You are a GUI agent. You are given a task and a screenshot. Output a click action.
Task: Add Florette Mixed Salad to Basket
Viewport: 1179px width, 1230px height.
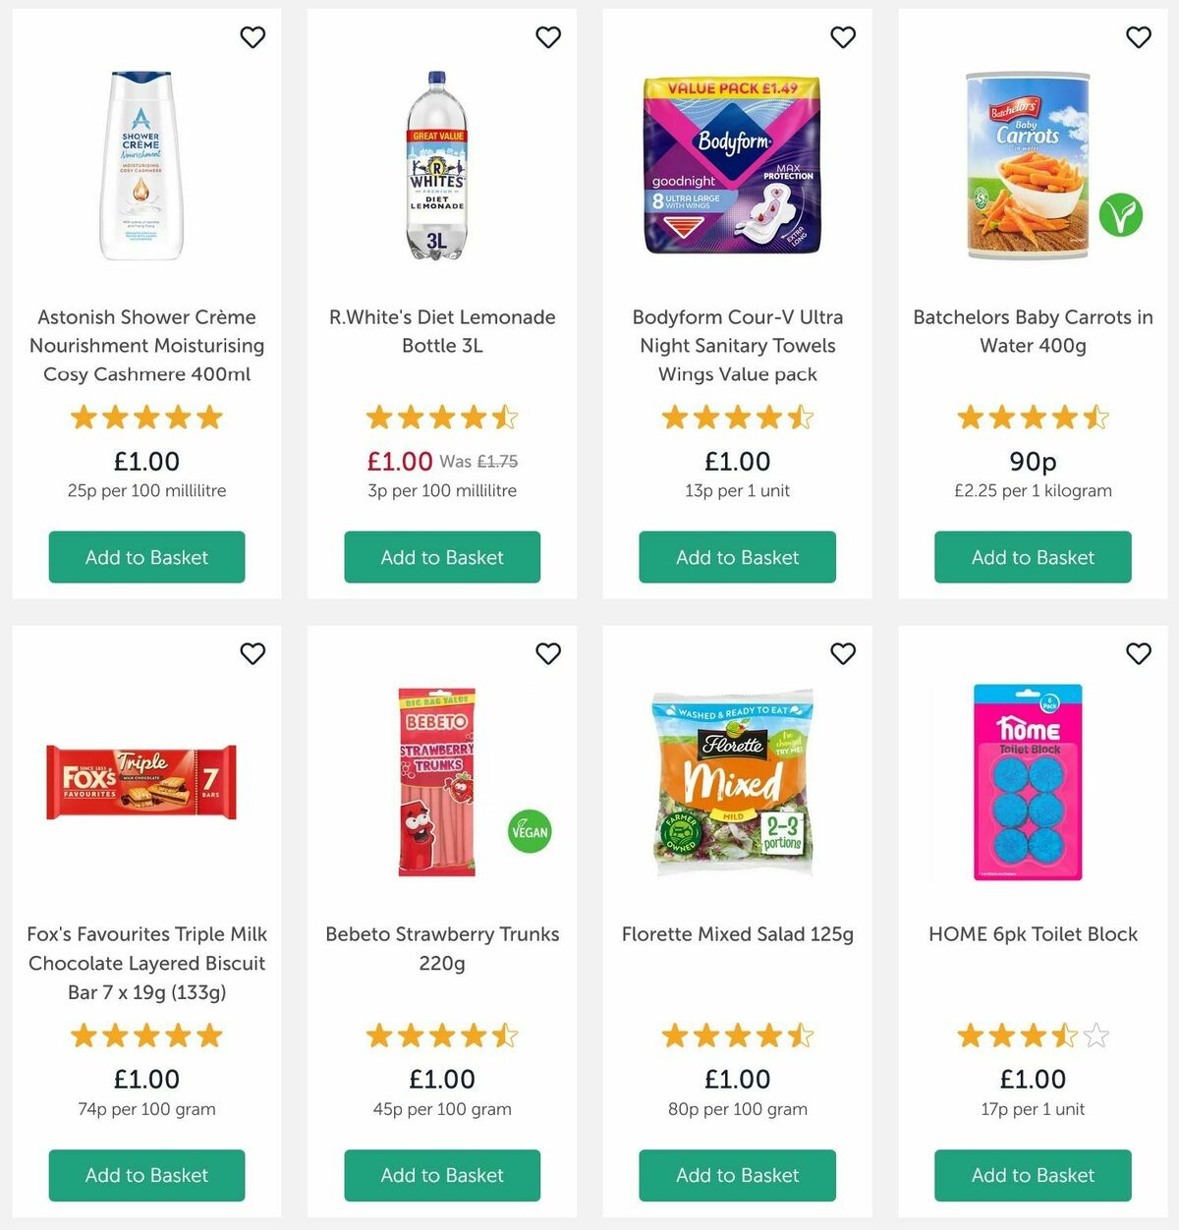[x=736, y=1175]
